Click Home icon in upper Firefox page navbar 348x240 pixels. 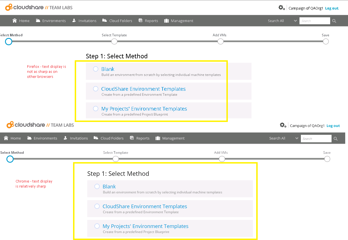[x=15, y=21]
